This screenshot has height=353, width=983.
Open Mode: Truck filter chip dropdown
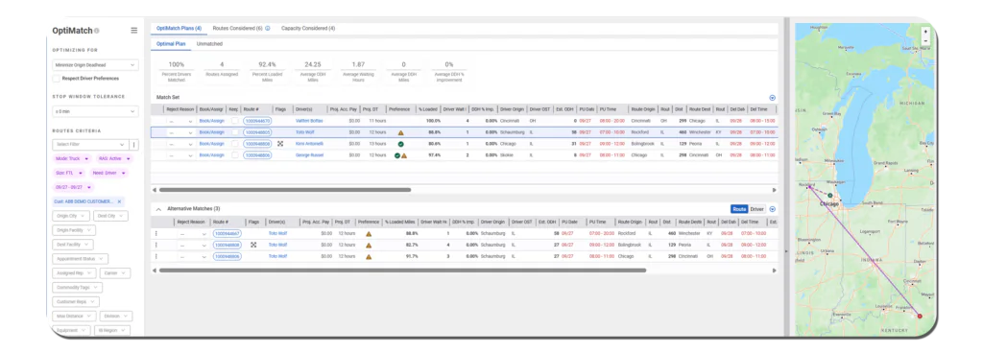[x=72, y=158]
